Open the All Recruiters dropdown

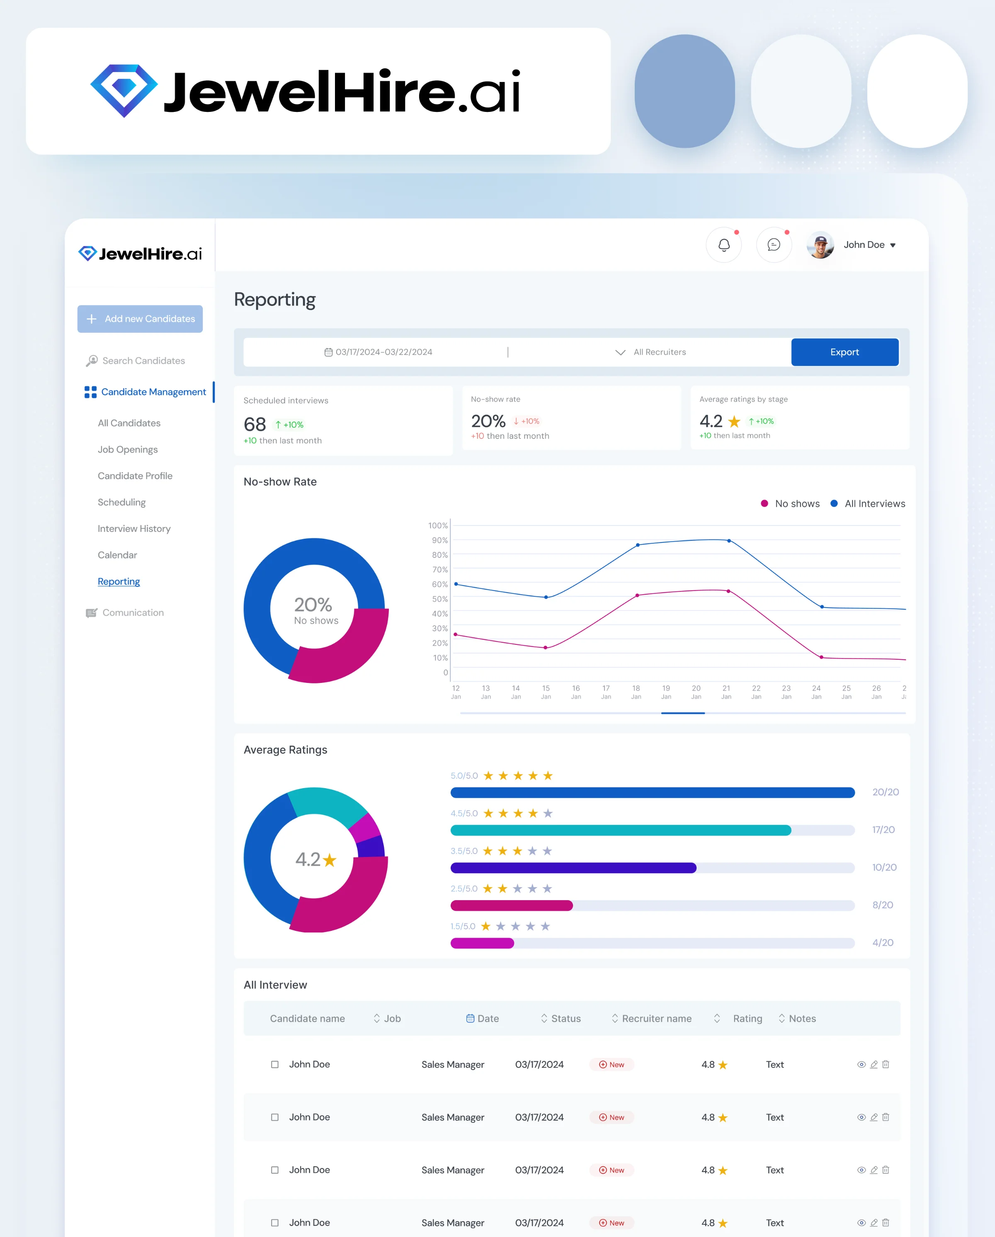[650, 352]
